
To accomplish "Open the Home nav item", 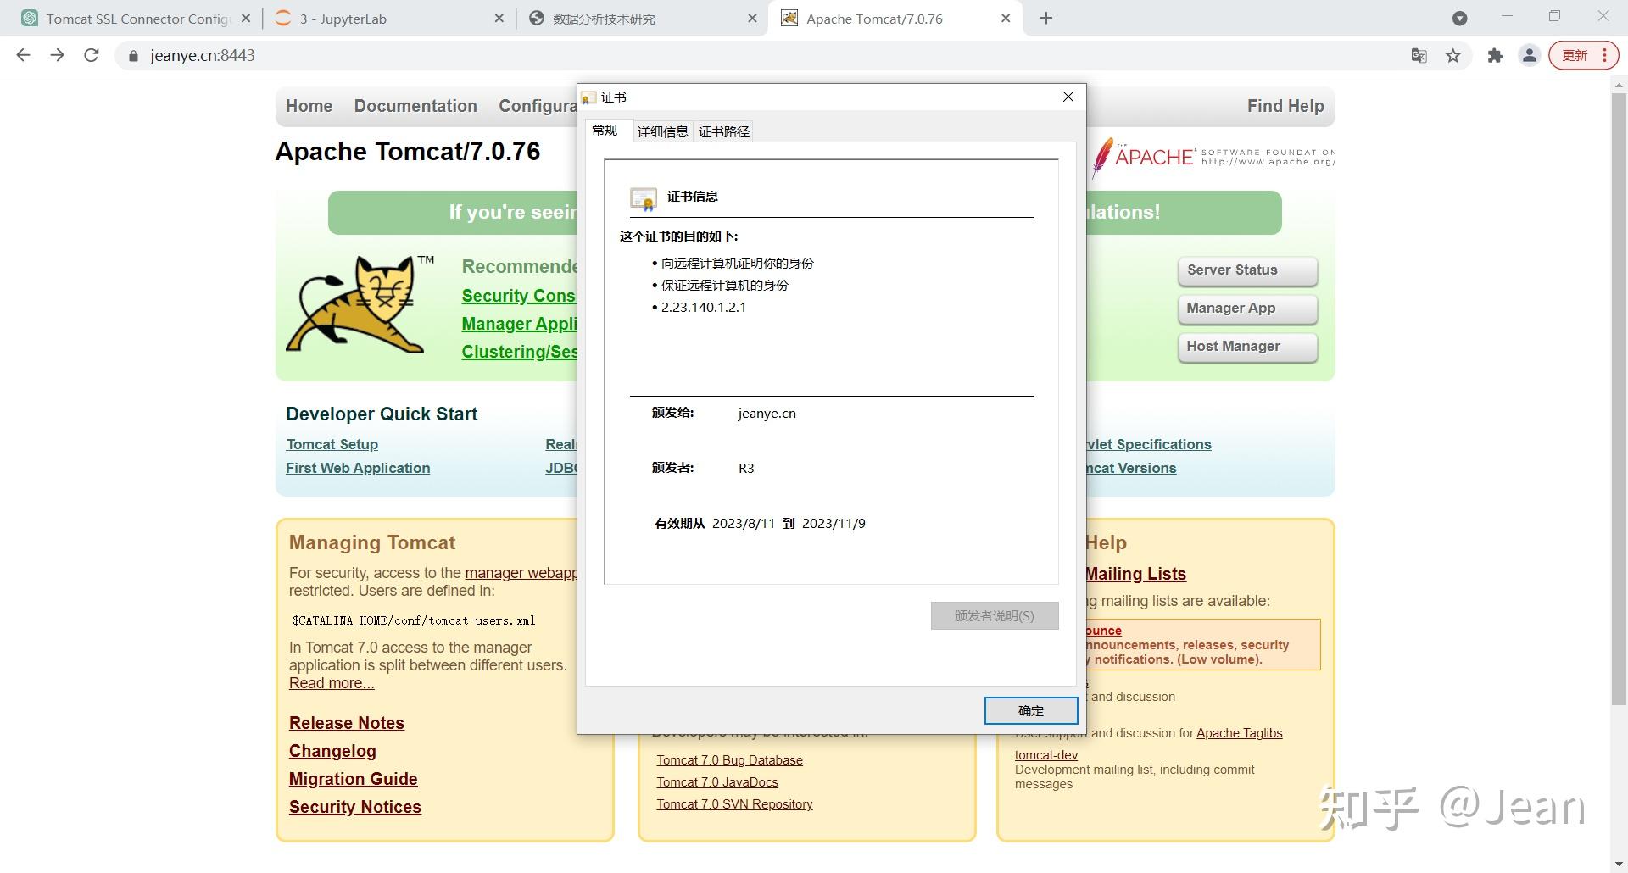I will click(309, 106).
